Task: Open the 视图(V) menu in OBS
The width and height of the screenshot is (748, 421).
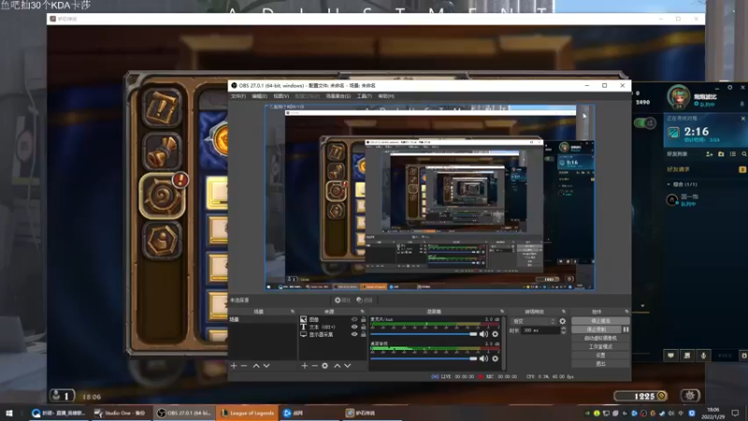Action: click(281, 96)
